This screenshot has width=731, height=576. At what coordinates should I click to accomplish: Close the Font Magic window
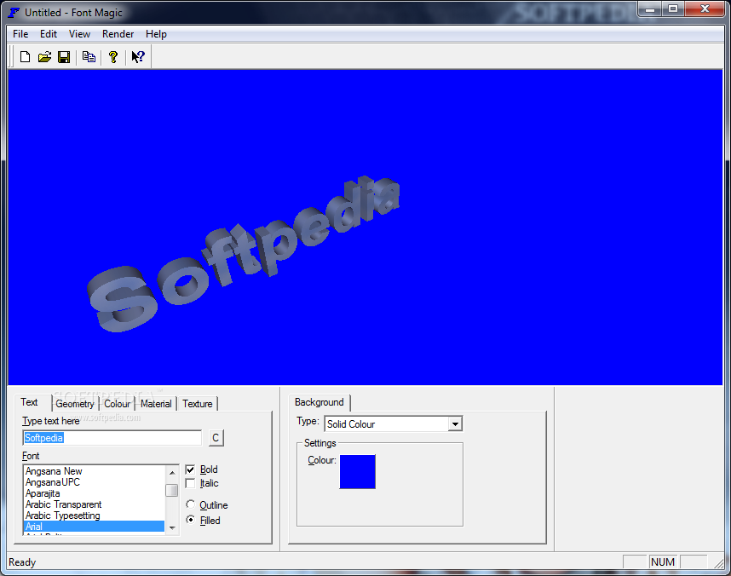click(x=705, y=9)
